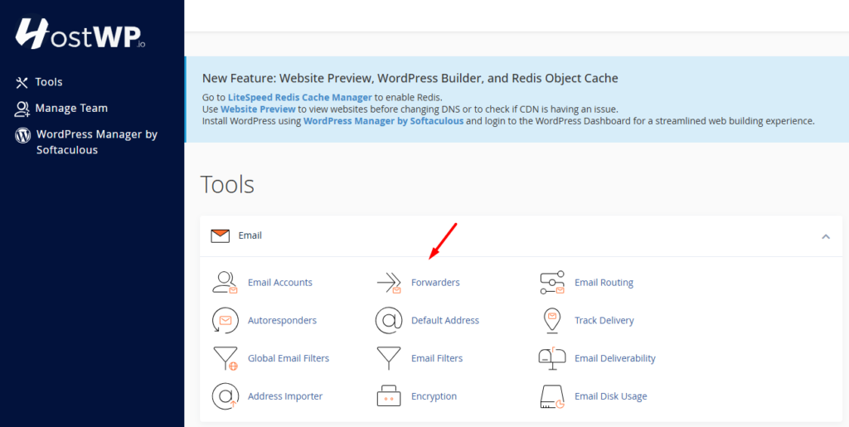This screenshot has width=849, height=427.
Task: Follow the Website Preview link in banner
Action: click(x=259, y=109)
